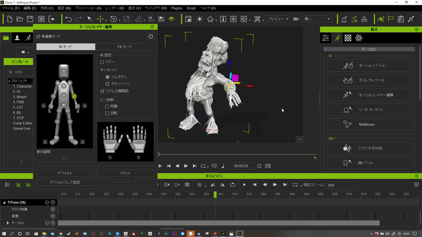Select ボディパーツ radio button
422x237 pixels.
coord(108,84)
